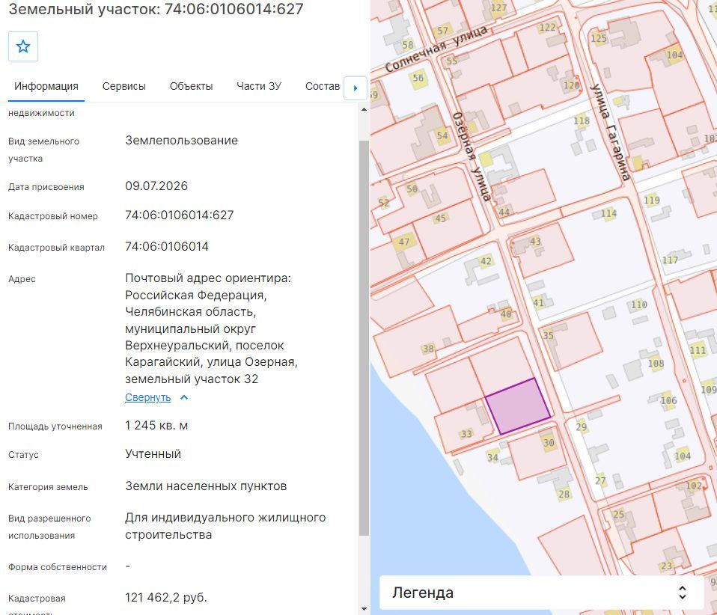
Task: Click the Озерная улица street label
Action: 472,157
